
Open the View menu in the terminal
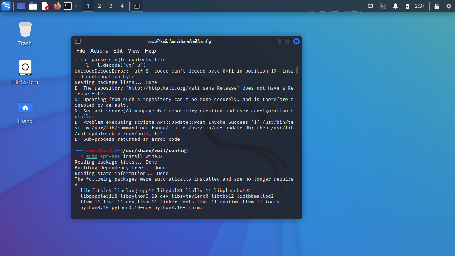point(134,51)
